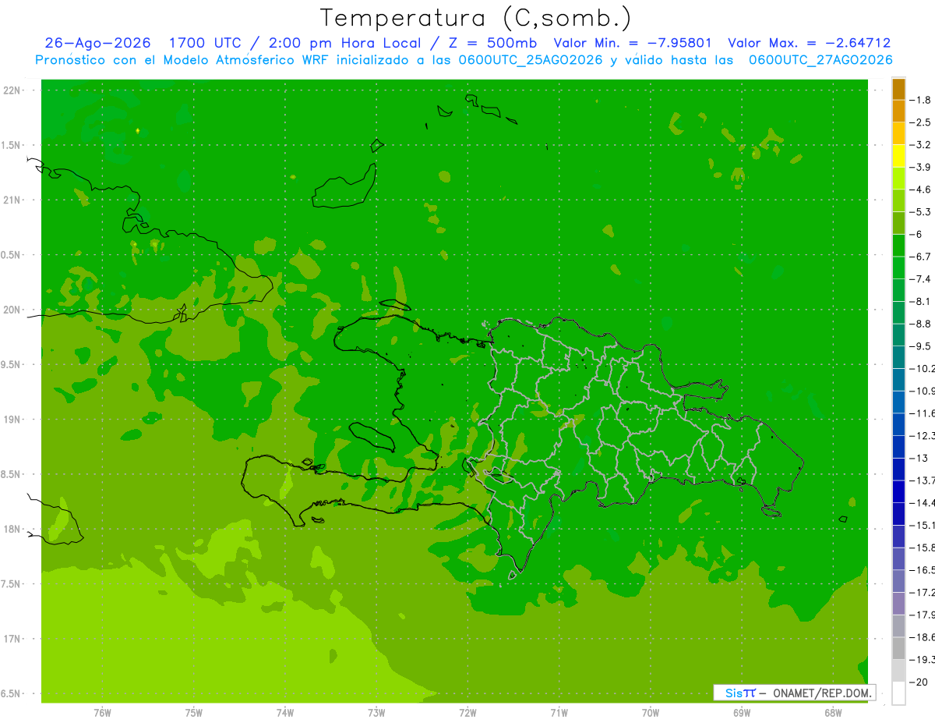Click the 20N latitude axis label
Image resolution: width=935 pixels, height=723 pixels.
pos(13,310)
